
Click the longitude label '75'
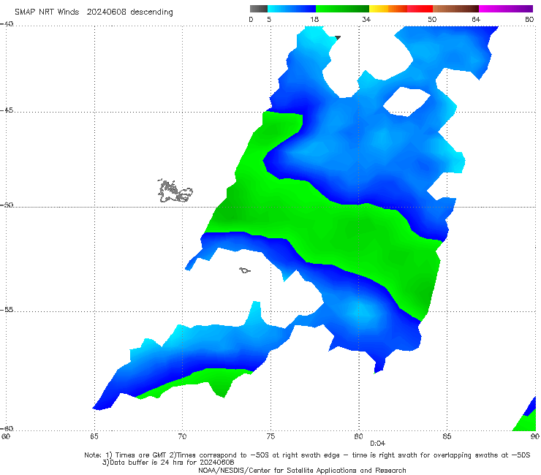pyautogui.click(x=270, y=437)
